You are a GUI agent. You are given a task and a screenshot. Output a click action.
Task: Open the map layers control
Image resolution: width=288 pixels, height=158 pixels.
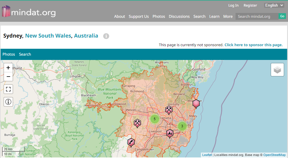[277, 70]
